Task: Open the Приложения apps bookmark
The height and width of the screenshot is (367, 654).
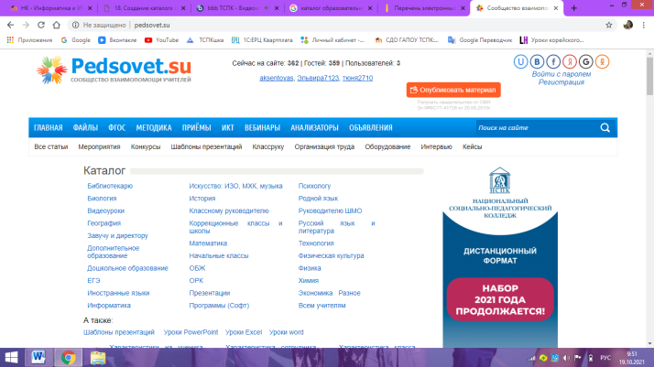Action: [29, 40]
